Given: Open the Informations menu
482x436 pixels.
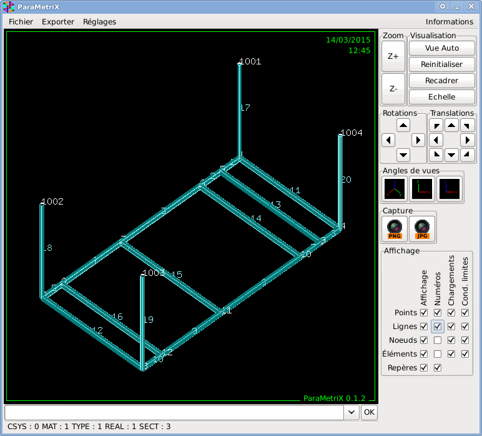Looking at the screenshot, I should (x=449, y=21).
